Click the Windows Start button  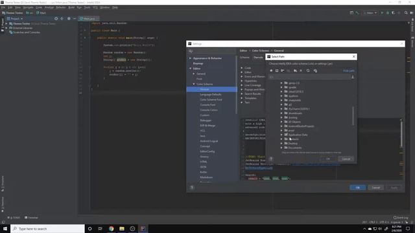(x=5, y=228)
